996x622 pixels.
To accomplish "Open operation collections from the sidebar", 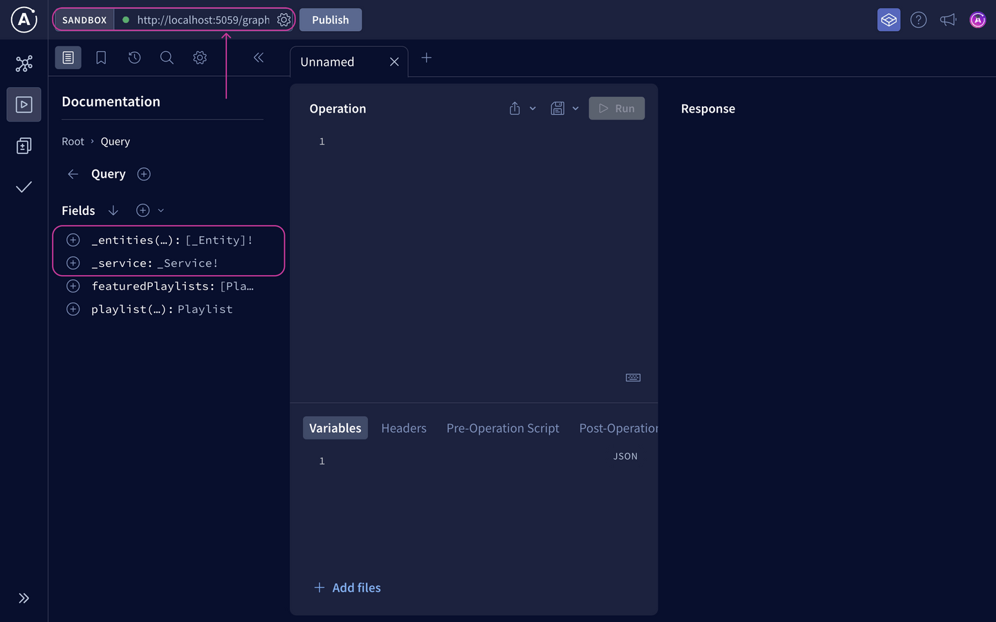I will (x=24, y=146).
